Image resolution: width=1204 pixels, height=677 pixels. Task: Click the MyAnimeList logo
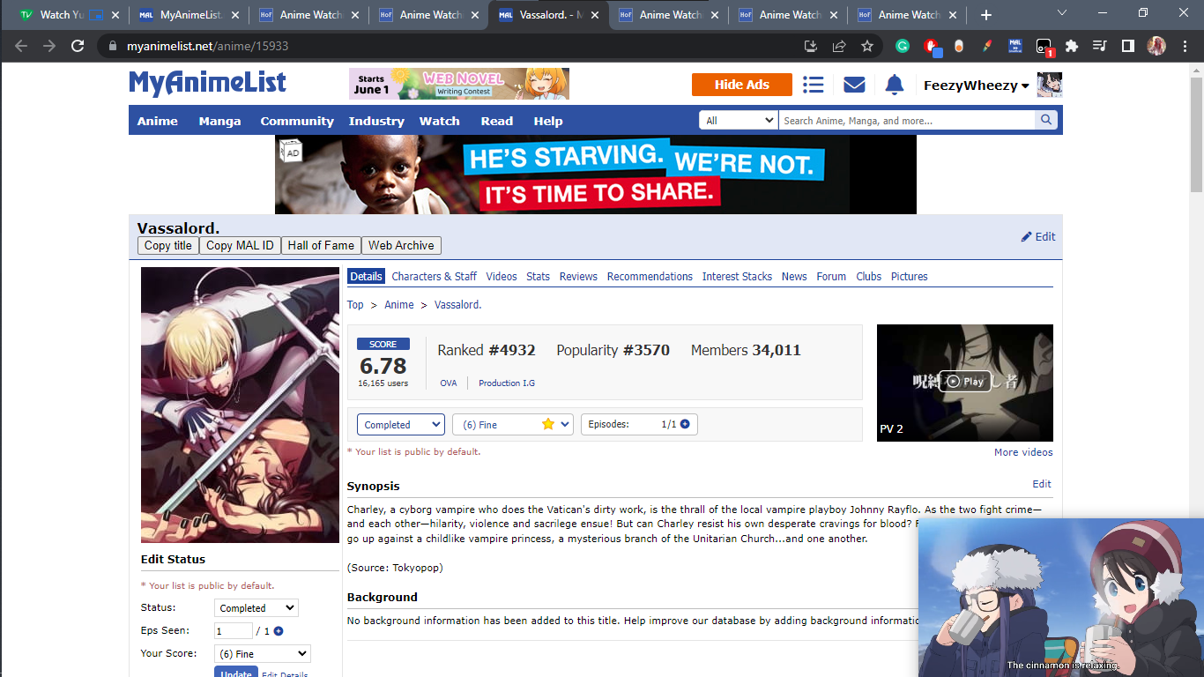208,83
